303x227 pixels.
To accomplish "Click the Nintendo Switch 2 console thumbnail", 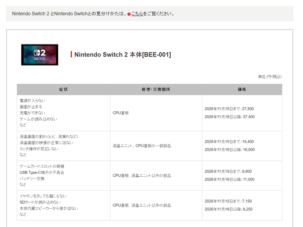I will coord(40,55).
